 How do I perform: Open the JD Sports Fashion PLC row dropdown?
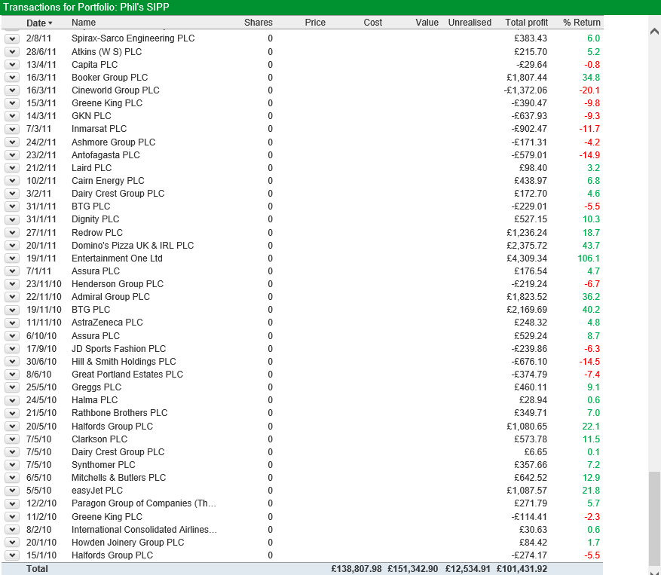[12, 349]
